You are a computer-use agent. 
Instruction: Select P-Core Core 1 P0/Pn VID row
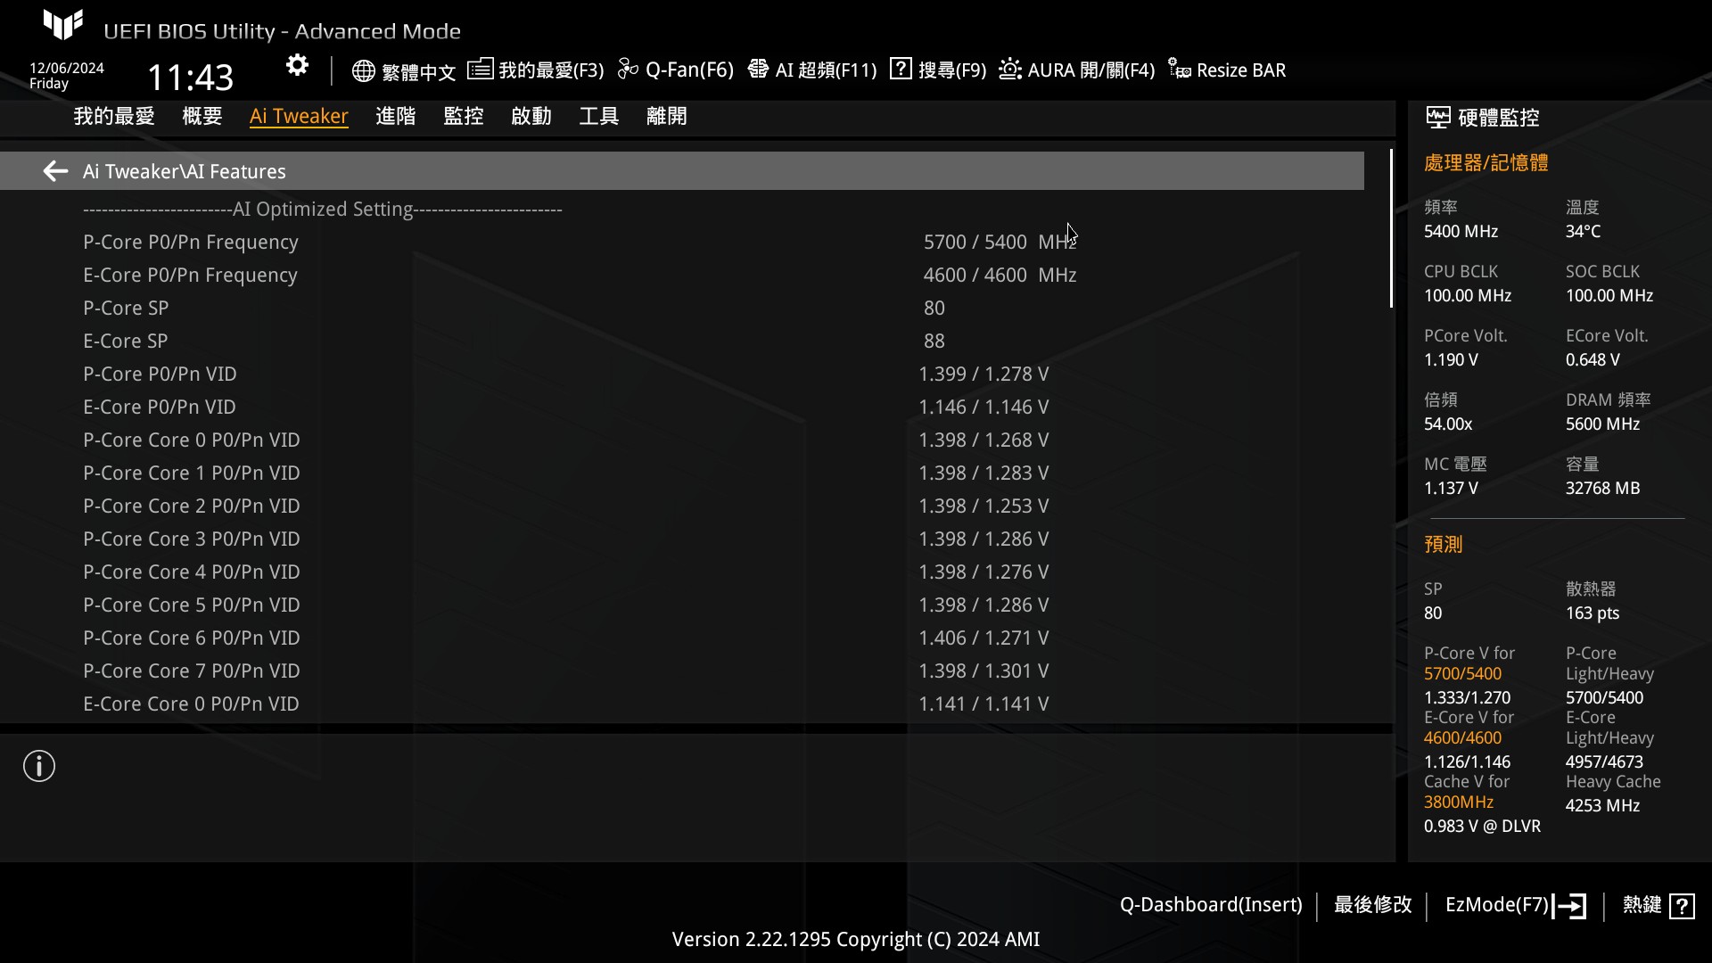(x=682, y=473)
